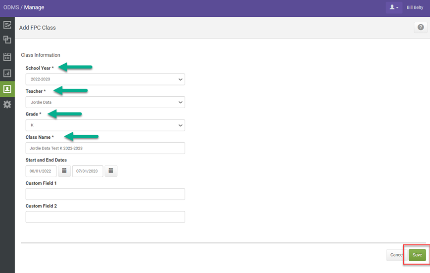Select the active Manage user sidebar icon
430x273 pixels.
point(7,89)
